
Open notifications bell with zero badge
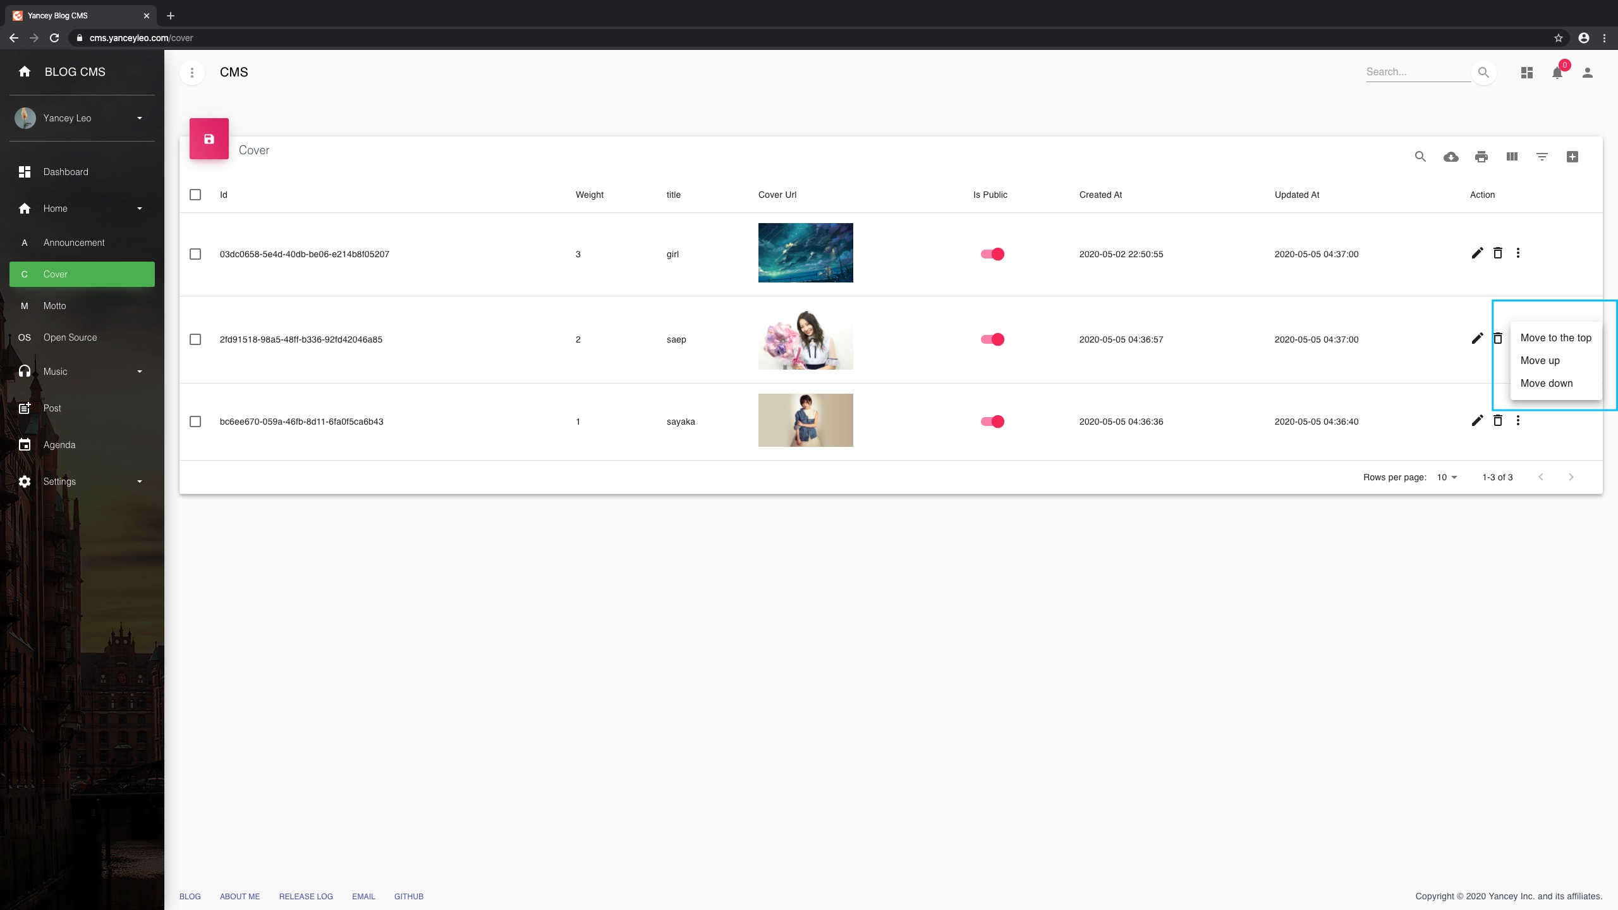(x=1557, y=73)
